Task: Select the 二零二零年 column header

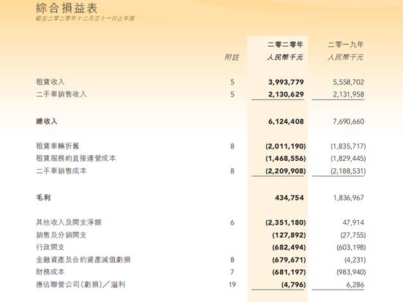Action: (285, 45)
